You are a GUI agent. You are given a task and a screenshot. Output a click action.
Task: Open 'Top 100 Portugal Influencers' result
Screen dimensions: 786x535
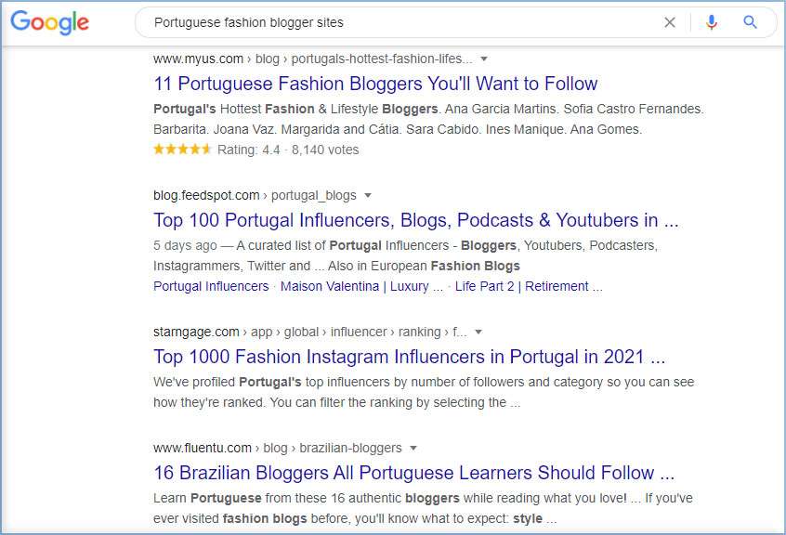point(416,220)
